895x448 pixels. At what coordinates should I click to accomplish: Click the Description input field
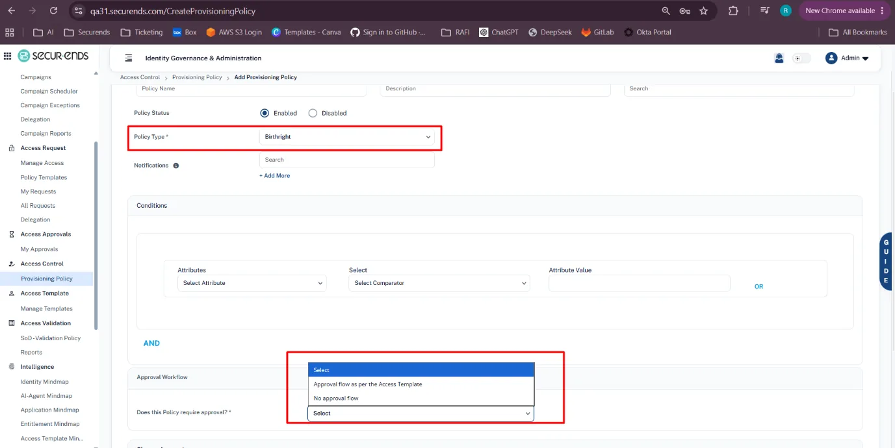click(495, 90)
